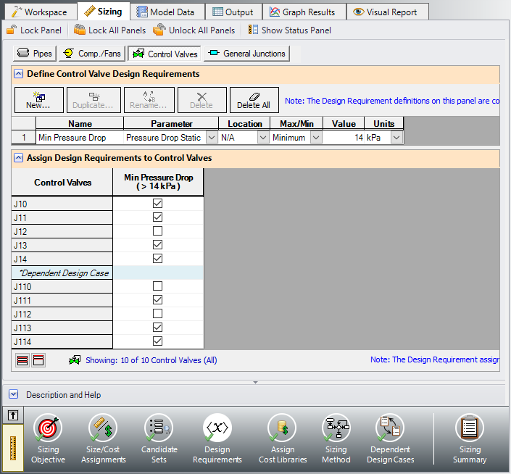The image size is (511, 474).
Task: Uncheck Min Pressure Drop for J10
Action: click(x=158, y=204)
